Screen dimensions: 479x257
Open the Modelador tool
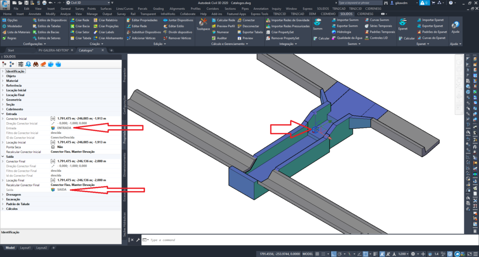tap(13, 26)
